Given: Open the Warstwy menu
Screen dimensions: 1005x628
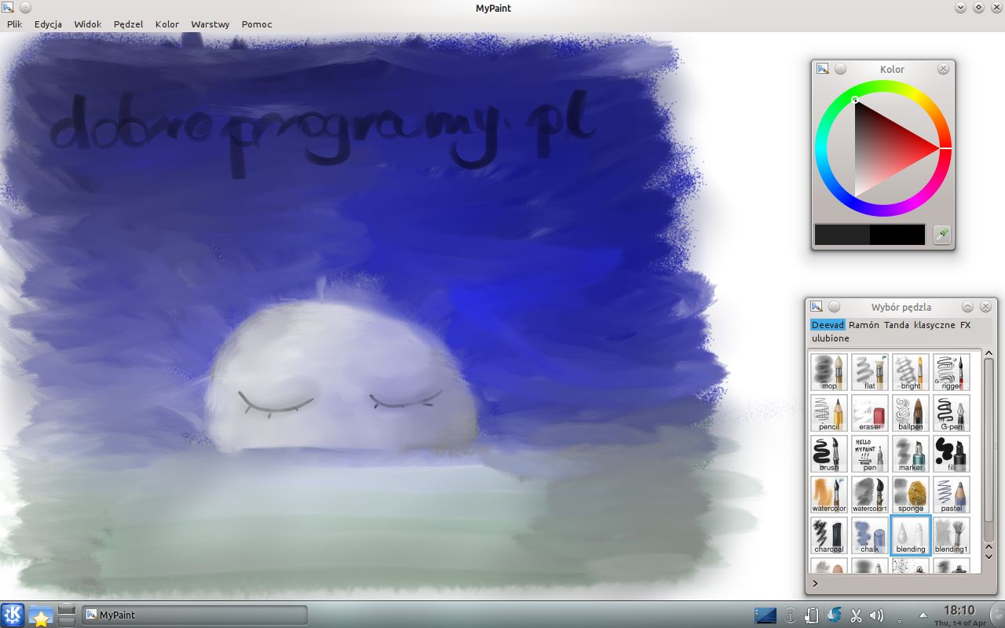Looking at the screenshot, I should (x=210, y=24).
